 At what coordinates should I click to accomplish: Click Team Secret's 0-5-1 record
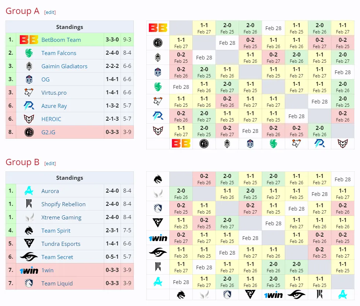point(112,257)
